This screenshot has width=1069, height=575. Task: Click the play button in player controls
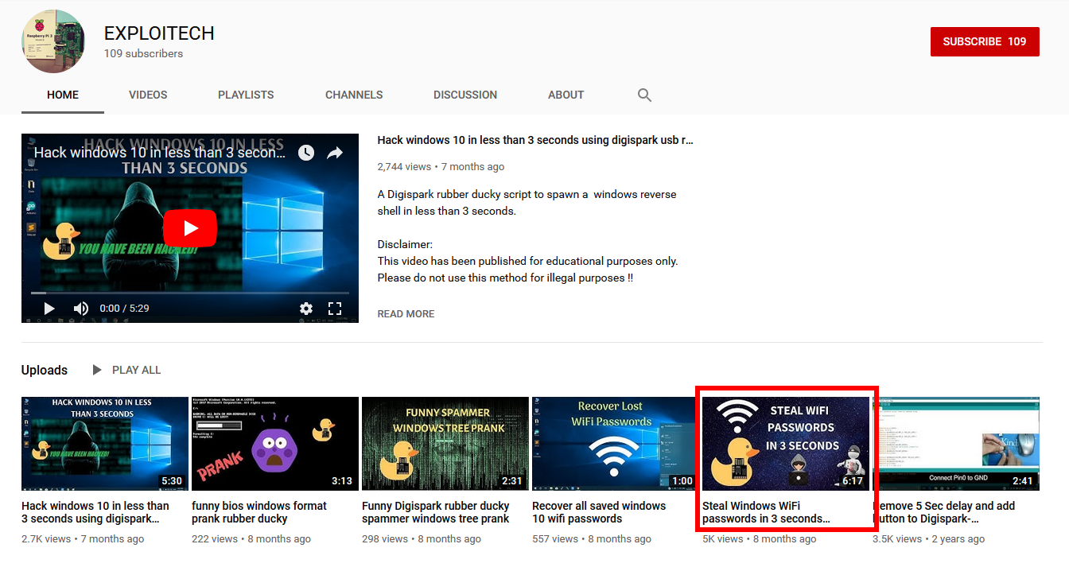click(49, 308)
